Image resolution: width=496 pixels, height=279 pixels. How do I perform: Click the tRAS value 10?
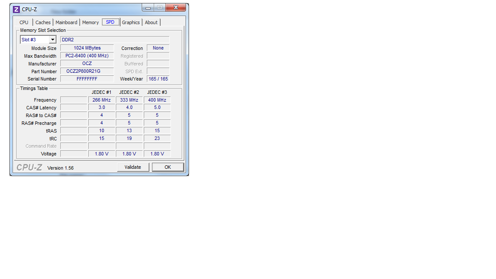102,130
